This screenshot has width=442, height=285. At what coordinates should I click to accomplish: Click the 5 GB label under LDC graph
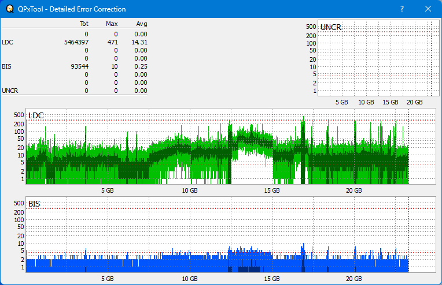tap(108, 190)
